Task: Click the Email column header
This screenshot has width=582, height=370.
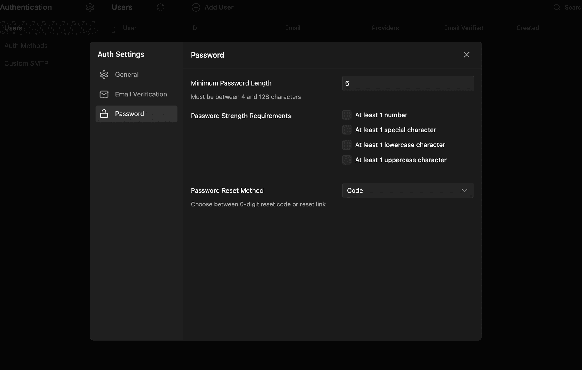Action: [x=293, y=28]
